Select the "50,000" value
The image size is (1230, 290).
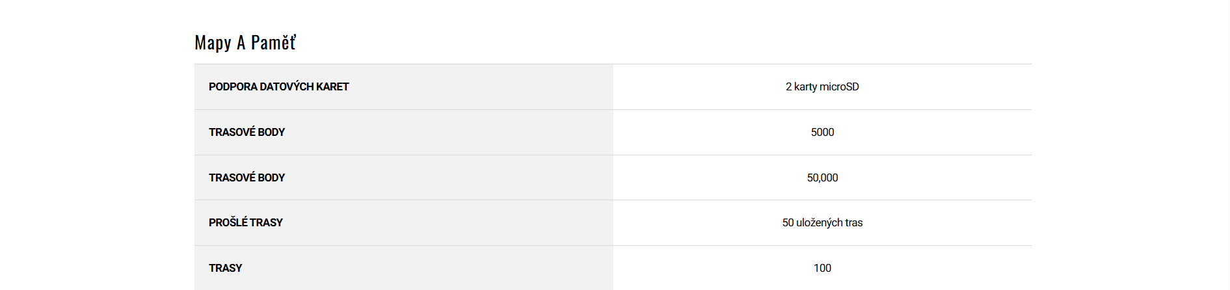(822, 178)
